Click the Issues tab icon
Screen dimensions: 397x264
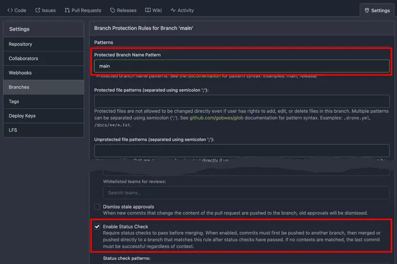tap(38, 10)
